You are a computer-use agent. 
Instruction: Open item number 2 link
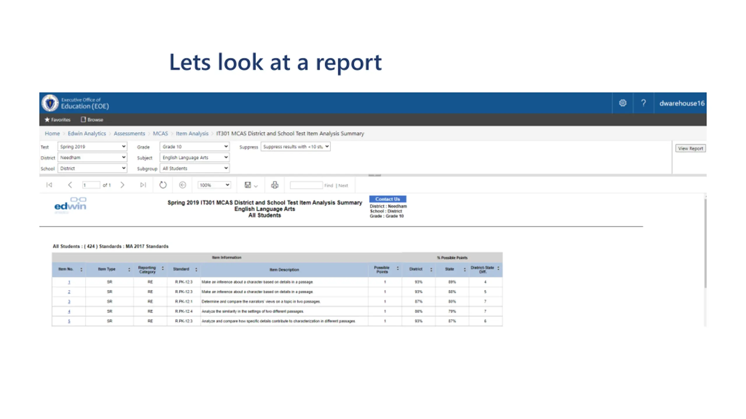point(69,292)
